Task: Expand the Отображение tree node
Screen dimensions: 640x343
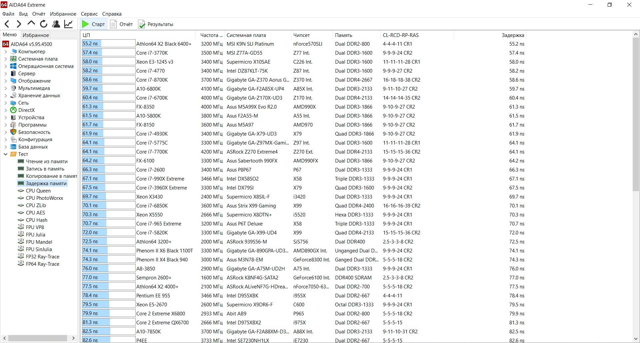Action: (5, 81)
